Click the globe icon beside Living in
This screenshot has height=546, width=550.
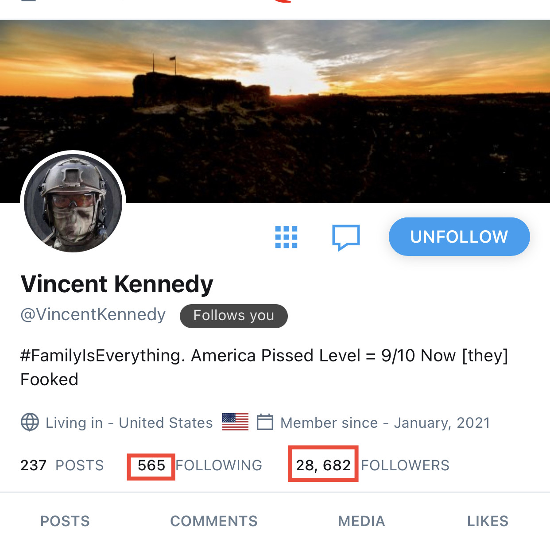30,422
